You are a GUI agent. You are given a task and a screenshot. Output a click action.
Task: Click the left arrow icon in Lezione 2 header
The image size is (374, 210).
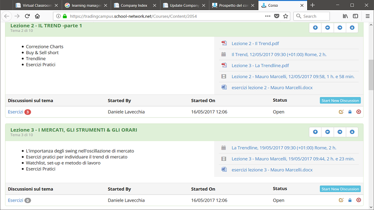[327, 28]
